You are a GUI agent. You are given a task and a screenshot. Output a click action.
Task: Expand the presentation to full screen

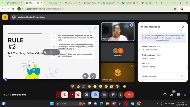[93, 76]
